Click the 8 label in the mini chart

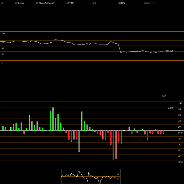coord(118,179)
